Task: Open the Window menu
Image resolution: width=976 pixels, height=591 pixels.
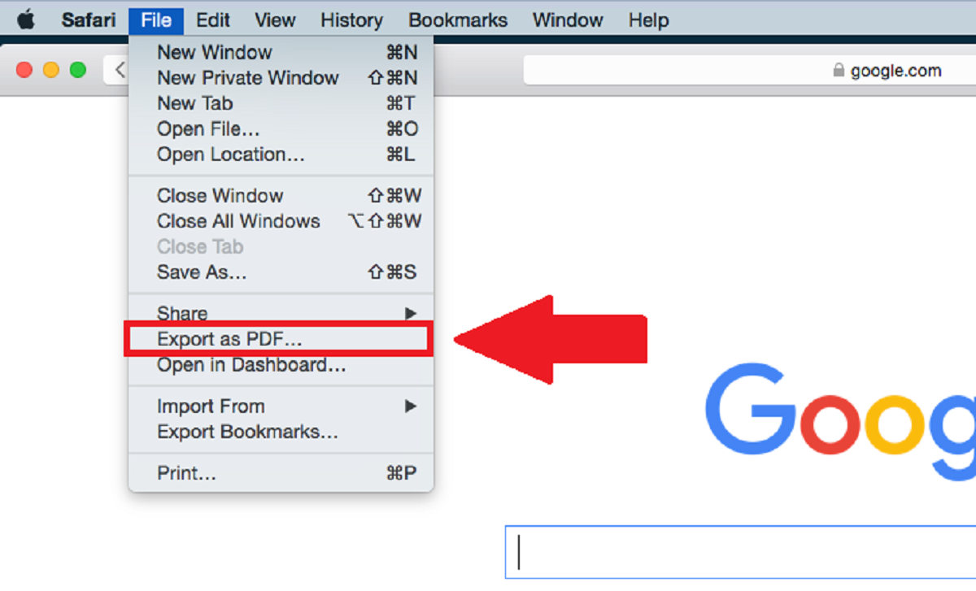Action: coord(567,20)
